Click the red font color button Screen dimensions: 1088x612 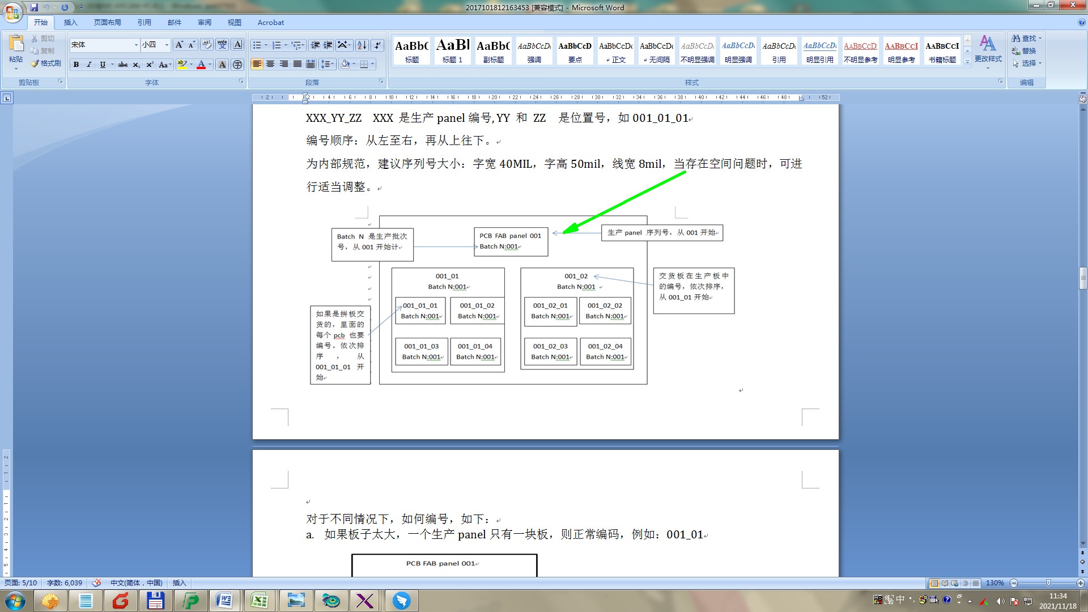point(201,65)
